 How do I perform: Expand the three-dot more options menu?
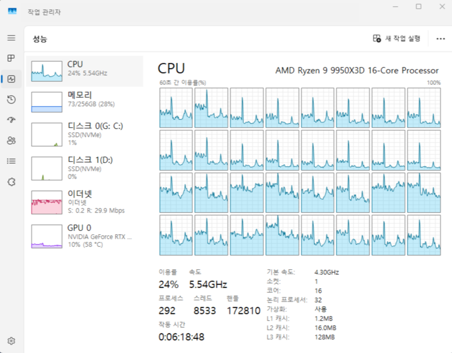click(x=440, y=39)
